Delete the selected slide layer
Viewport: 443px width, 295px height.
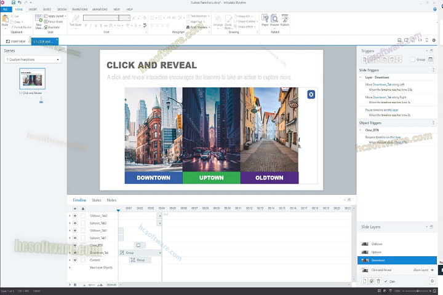(378, 281)
